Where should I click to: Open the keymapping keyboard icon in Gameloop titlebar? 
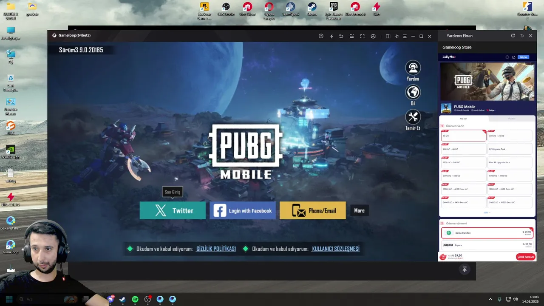click(351, 36)
